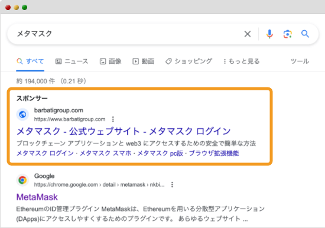Click the green maximize window button
Screen dimensions: 325x228
25,8
